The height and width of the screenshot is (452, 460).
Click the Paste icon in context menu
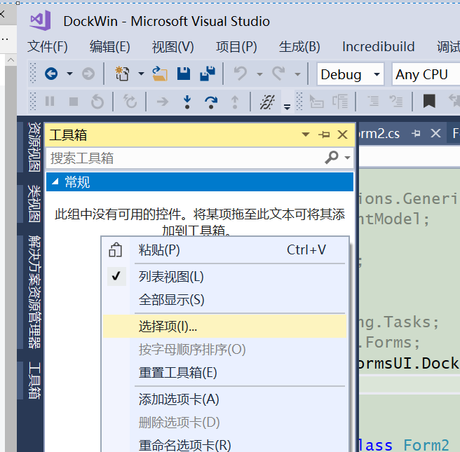click(115, 249)
